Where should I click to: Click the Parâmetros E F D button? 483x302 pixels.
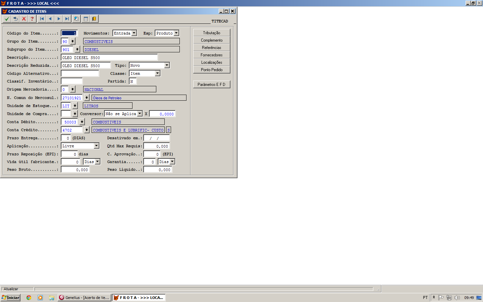212,85
